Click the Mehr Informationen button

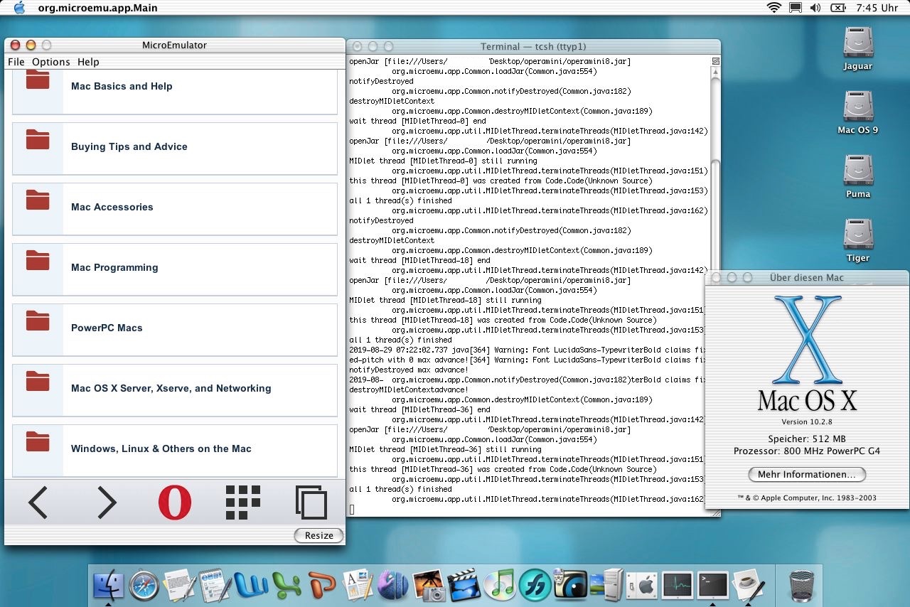(x=807, y=474)
